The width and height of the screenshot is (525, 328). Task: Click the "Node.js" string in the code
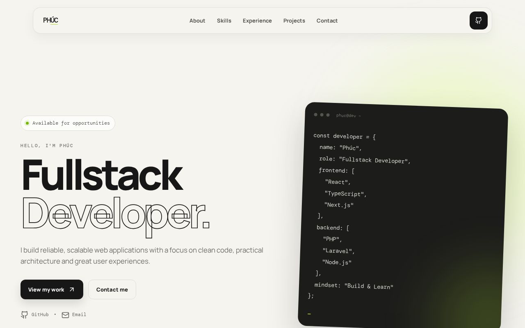pos(337,262)
